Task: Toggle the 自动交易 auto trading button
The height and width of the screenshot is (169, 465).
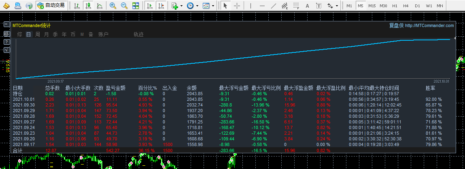Action: [51, 5]
